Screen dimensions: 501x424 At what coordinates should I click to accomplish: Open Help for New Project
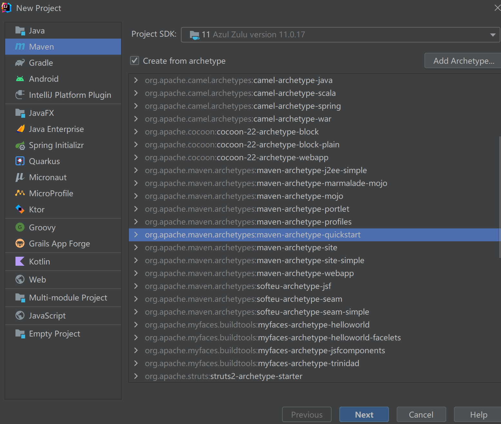pos(478,414)
